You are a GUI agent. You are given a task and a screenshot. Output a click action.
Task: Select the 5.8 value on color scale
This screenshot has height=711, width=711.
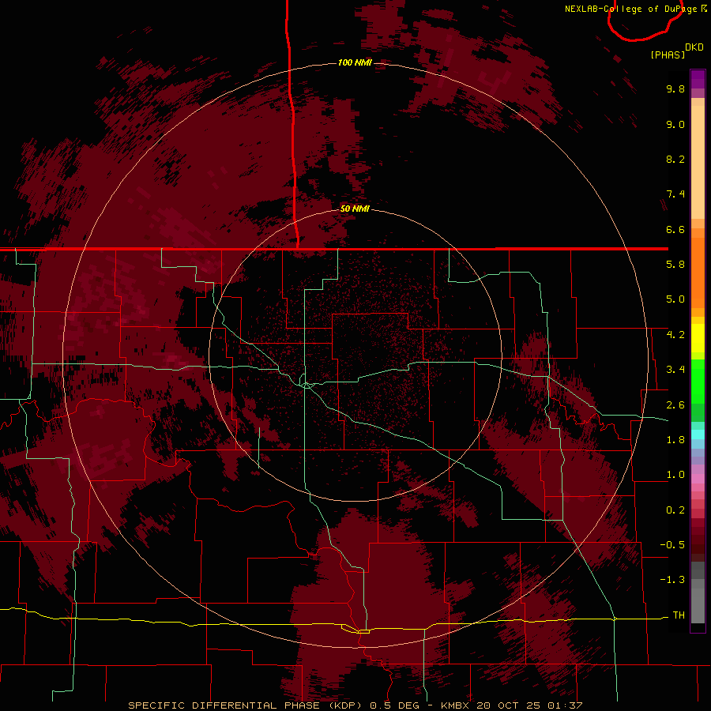coord(675,265)
